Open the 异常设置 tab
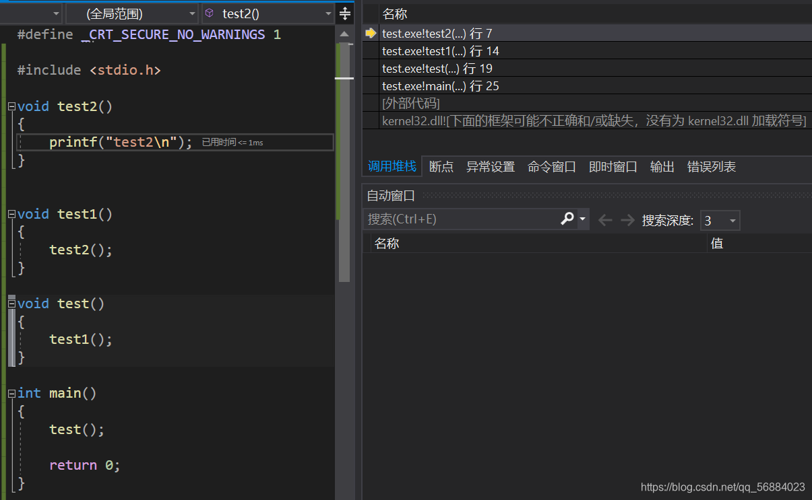812x500 pixels. (491, 167)
